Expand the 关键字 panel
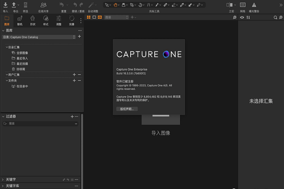 tap(3, 179)
